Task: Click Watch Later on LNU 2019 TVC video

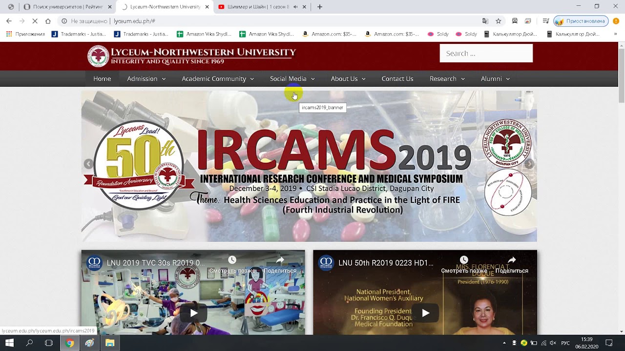Action: (x=232, y=265)
